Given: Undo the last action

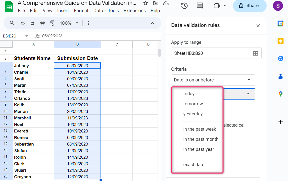Looking at the screenshot, I should [22, 23].
